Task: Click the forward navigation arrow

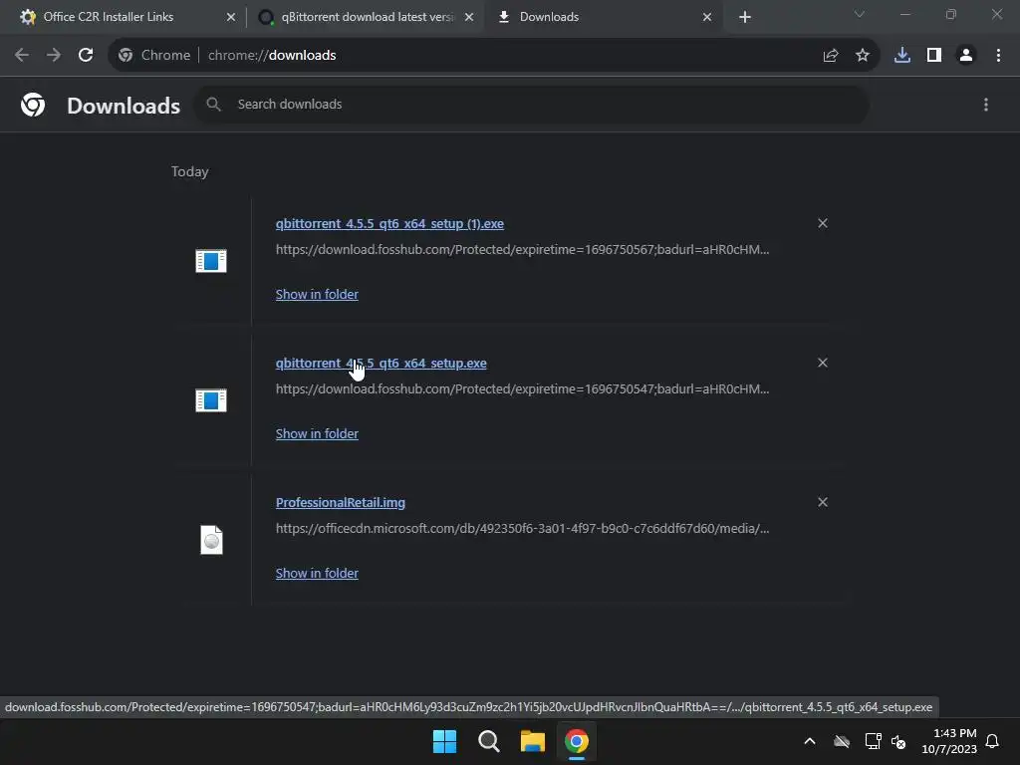Action: (54, 56)
